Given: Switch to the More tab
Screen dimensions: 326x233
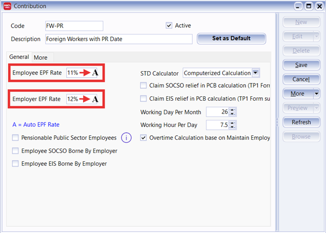Looking at the screenshot, I should tap(41, 58).
